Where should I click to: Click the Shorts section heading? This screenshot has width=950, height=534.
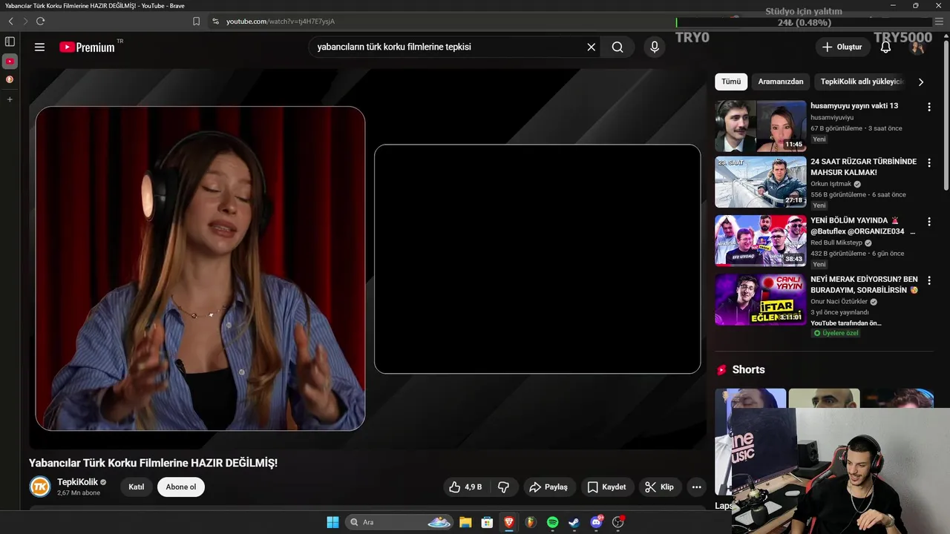[748, 369]
